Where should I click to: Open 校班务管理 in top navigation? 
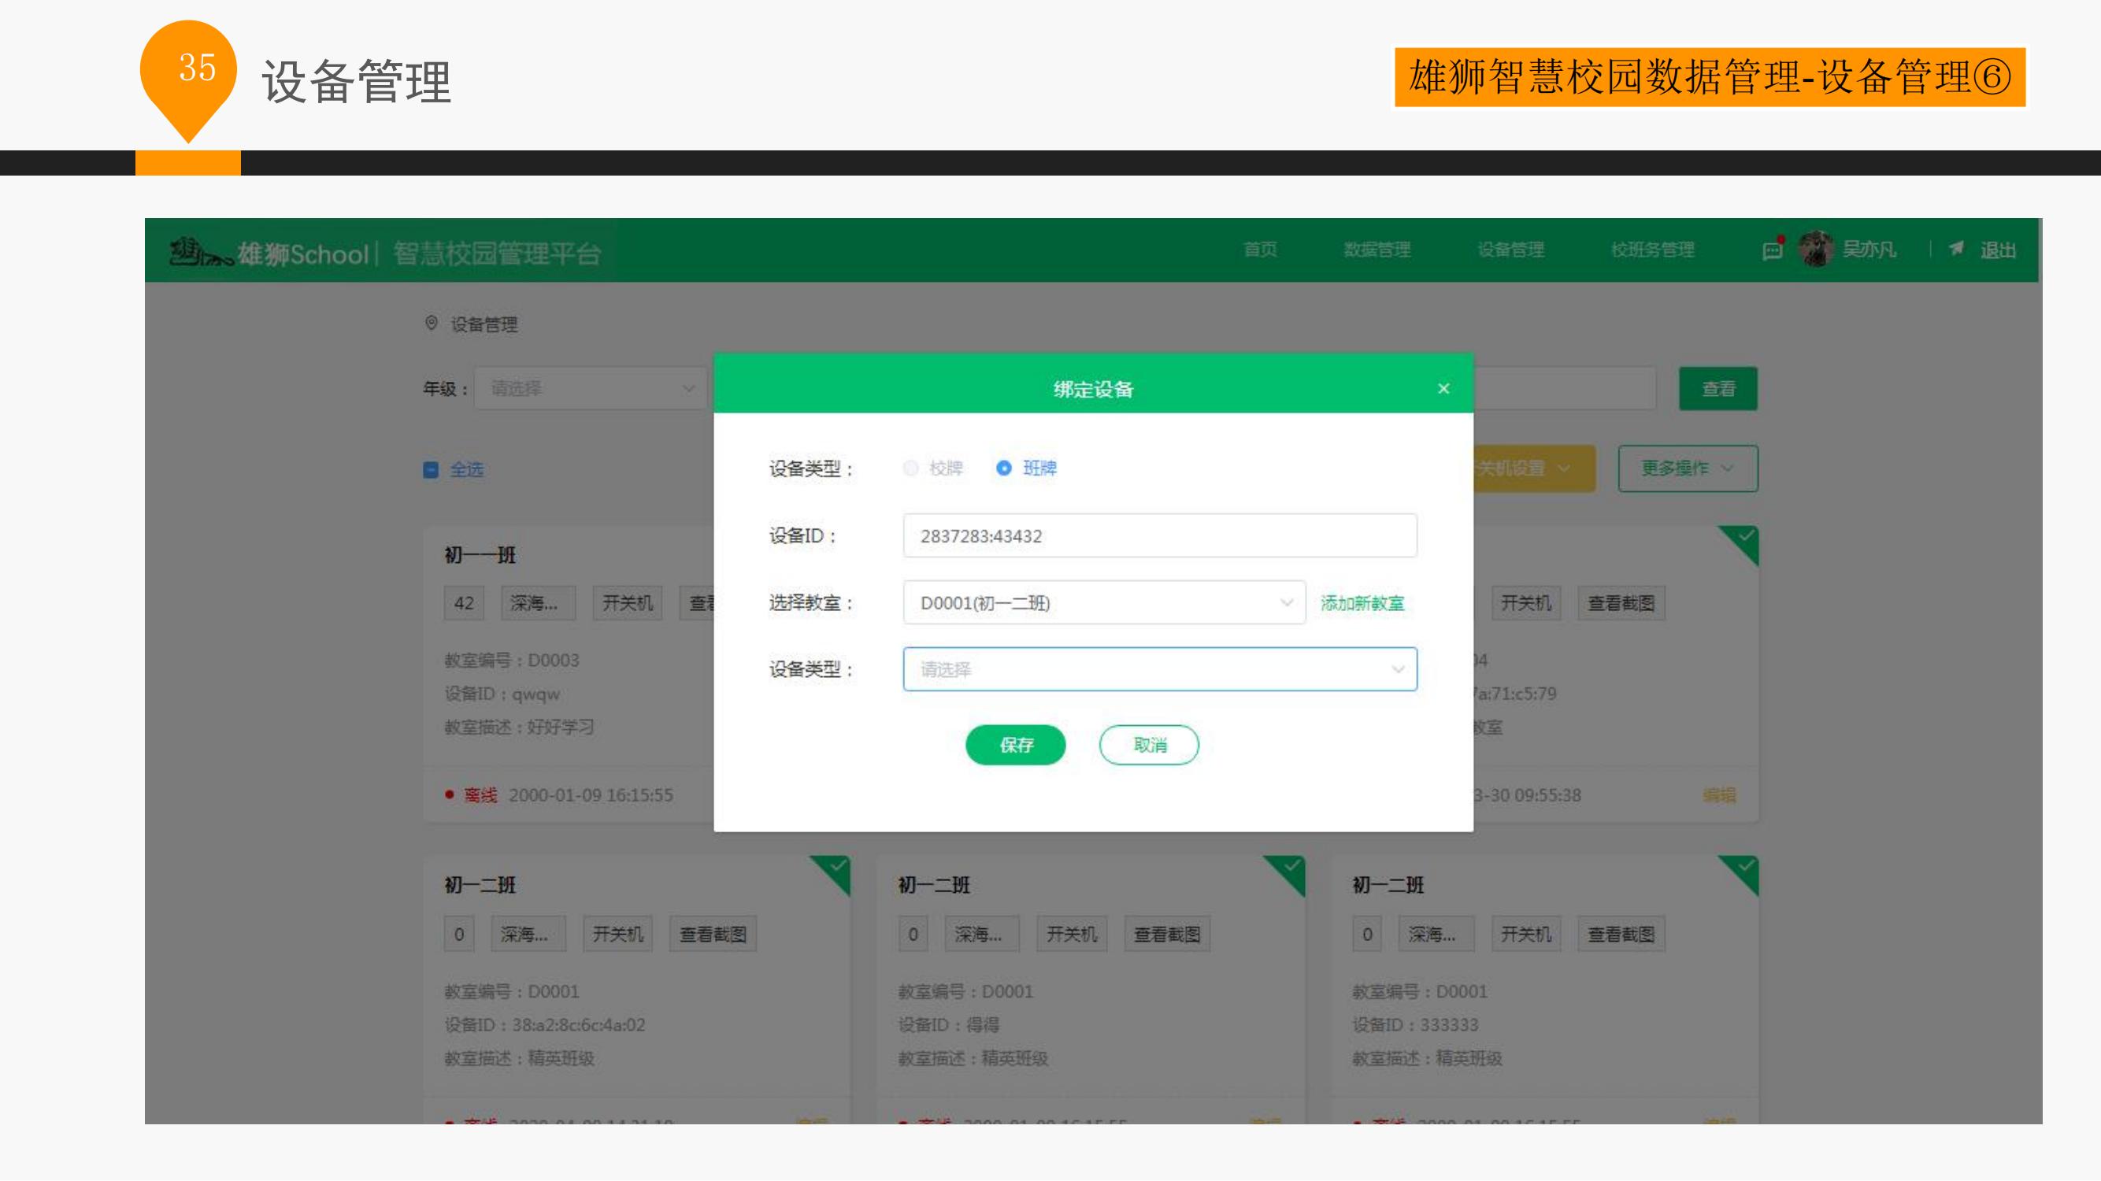pyautogui.click(x=1652, y=250)
